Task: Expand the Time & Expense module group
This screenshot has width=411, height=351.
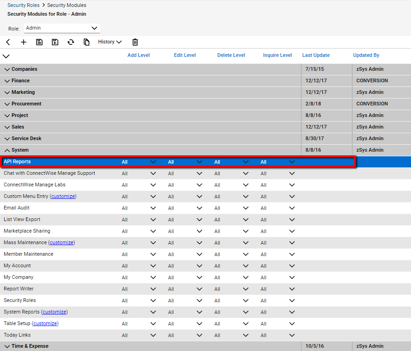Action: pos(7,346)
